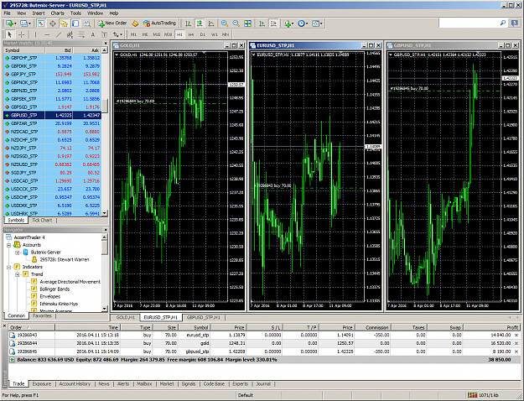The height and width of the screenshot is (401, 524).
Task: Open the Profiles toolbar icon
Action: coord(23,23)
